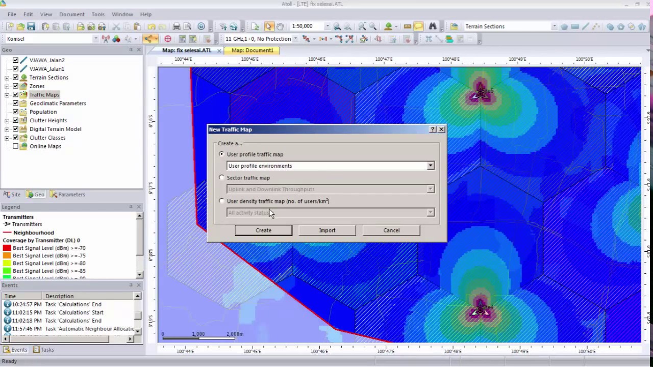The image size is (653, 367).
Task: Click the help question mark in dialog
Action: [433, 129]
